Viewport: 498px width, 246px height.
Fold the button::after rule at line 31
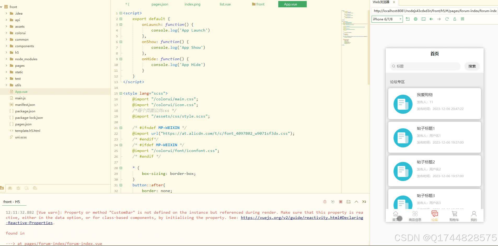[121, 185]
